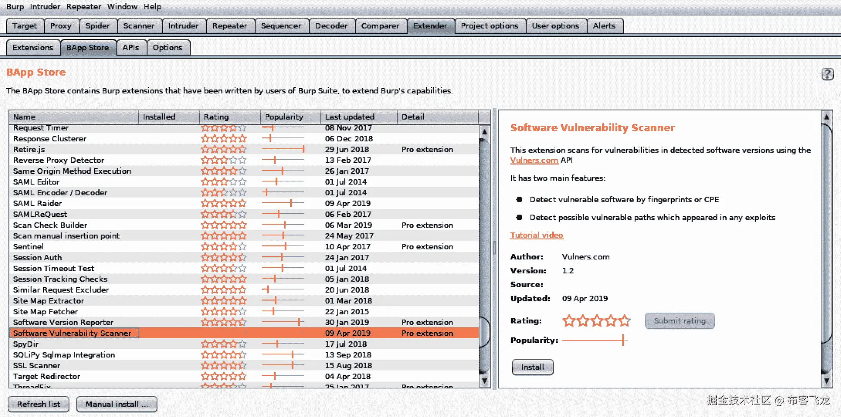This screenshot has height=417, width=841.
Task: Click the star rating of SSL Scanner row
Action: 223,365
